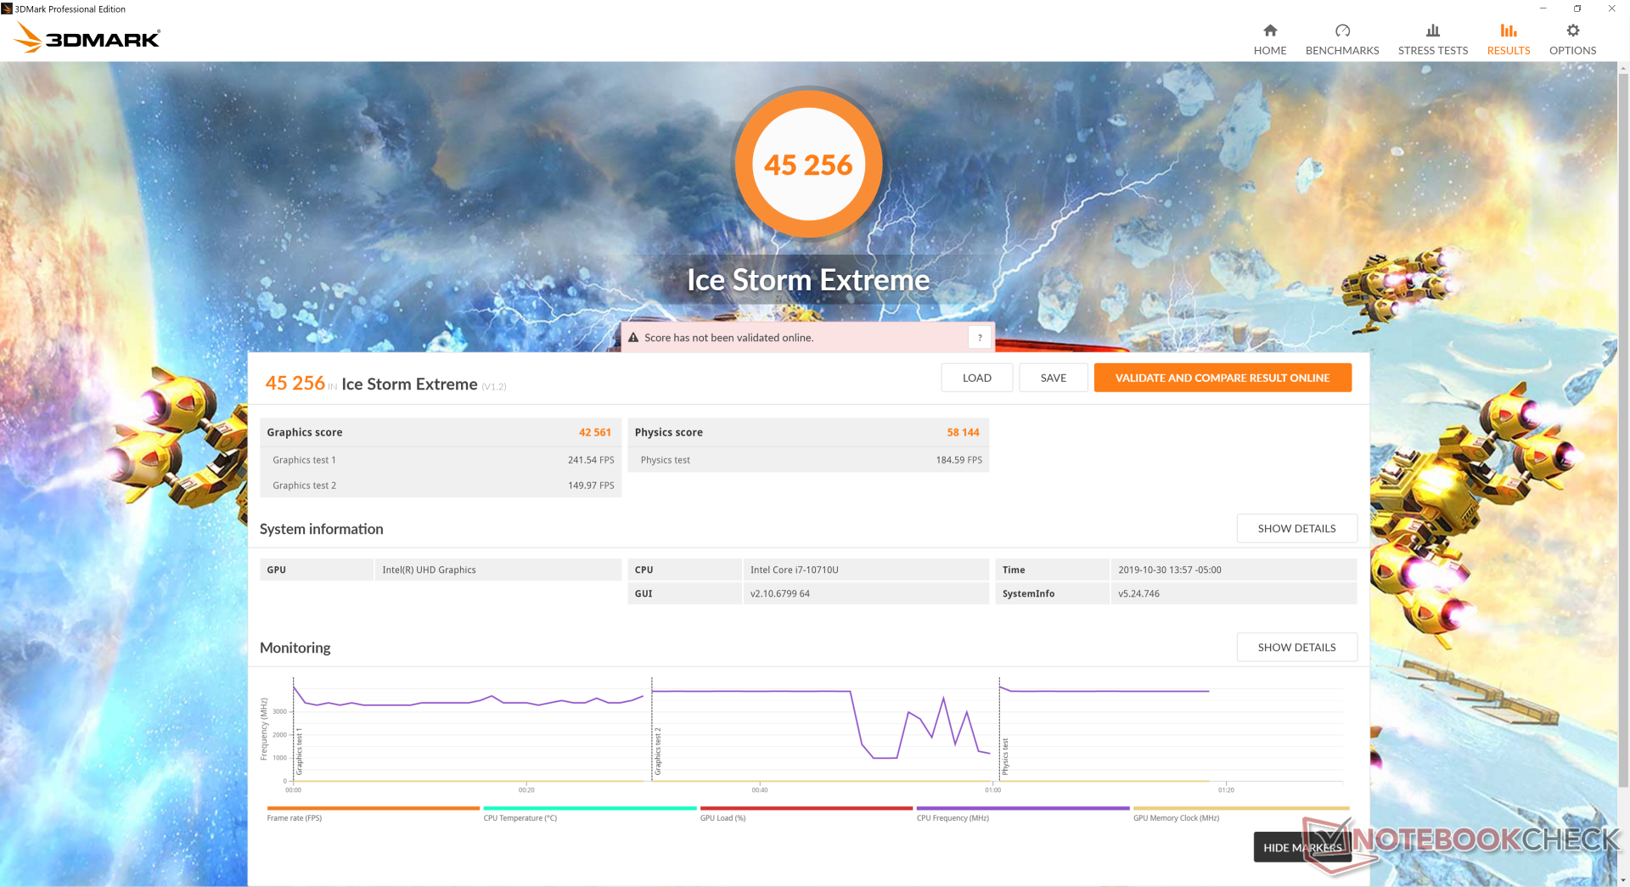Click the Intel Core i7-10710U CPU value
The image size is (1630, 887).
point(795,570)
